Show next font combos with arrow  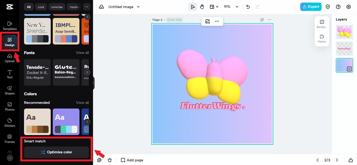(87, 72)
